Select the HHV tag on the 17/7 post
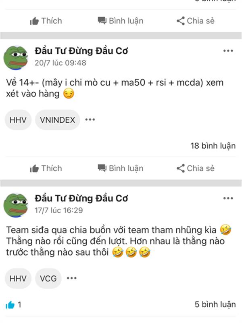The height and width of the screenshot is (323, 242). 18,279
